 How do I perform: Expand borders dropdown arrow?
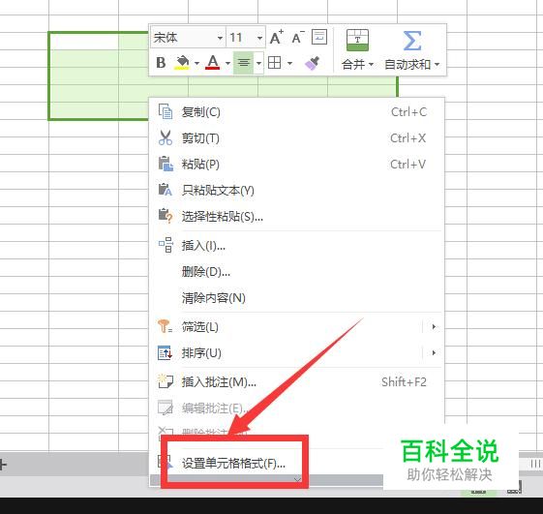pos(289,63)
